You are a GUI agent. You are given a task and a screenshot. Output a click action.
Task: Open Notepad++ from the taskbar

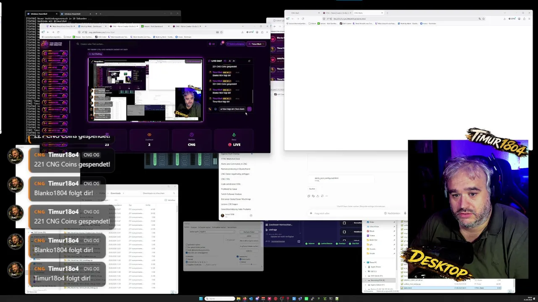(337, 299)
